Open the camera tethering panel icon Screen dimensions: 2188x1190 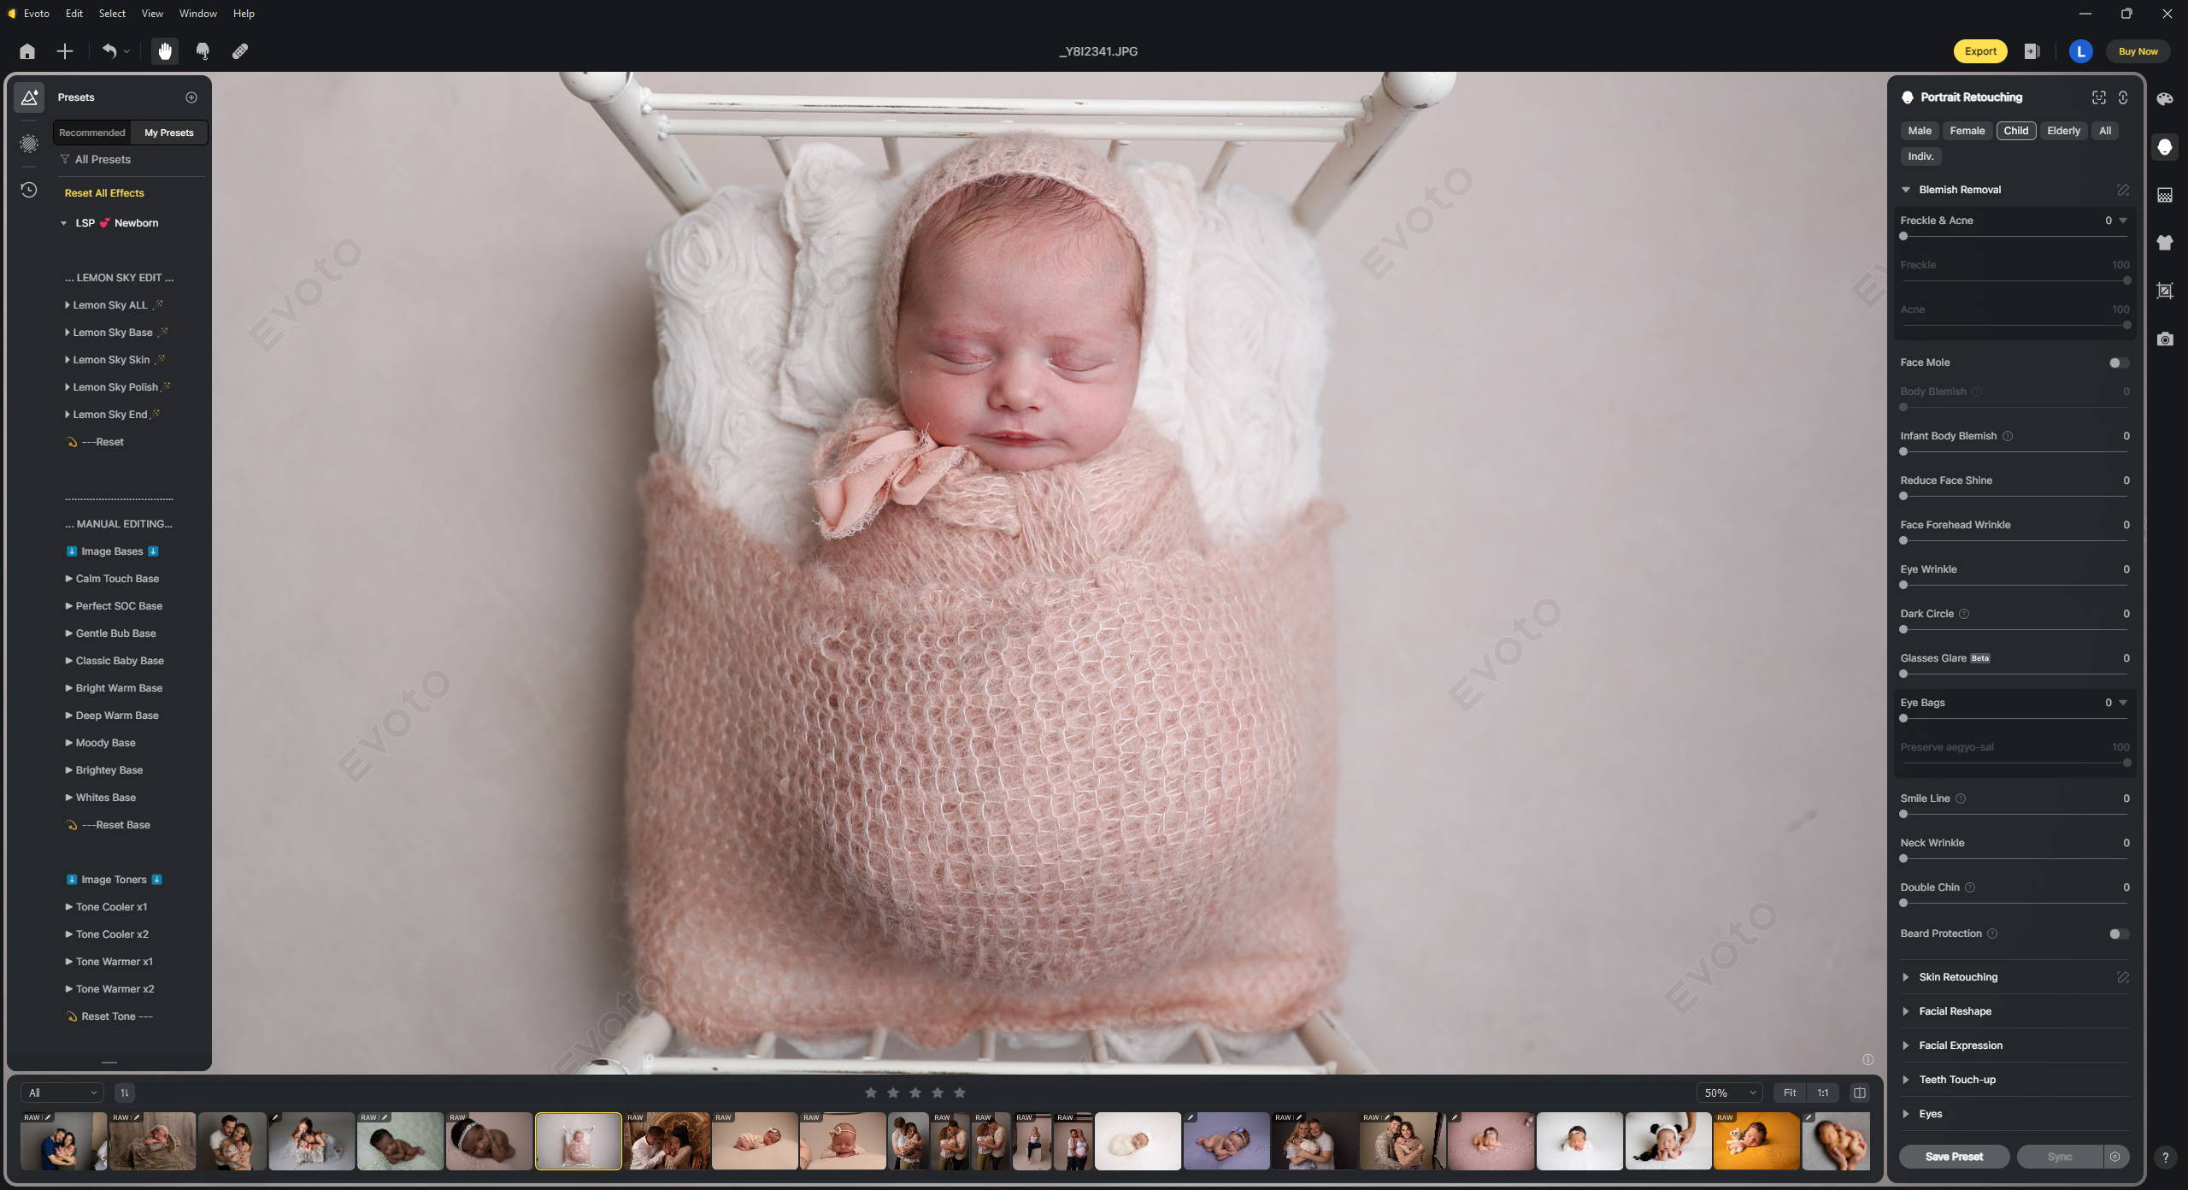[x=2165, y=339]
